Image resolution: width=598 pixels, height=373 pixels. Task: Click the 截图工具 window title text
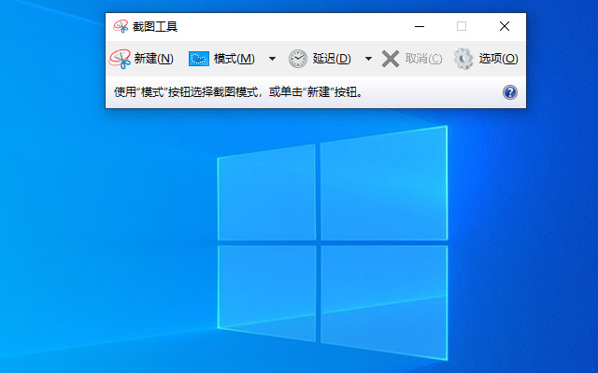click(x=154, y=27)
